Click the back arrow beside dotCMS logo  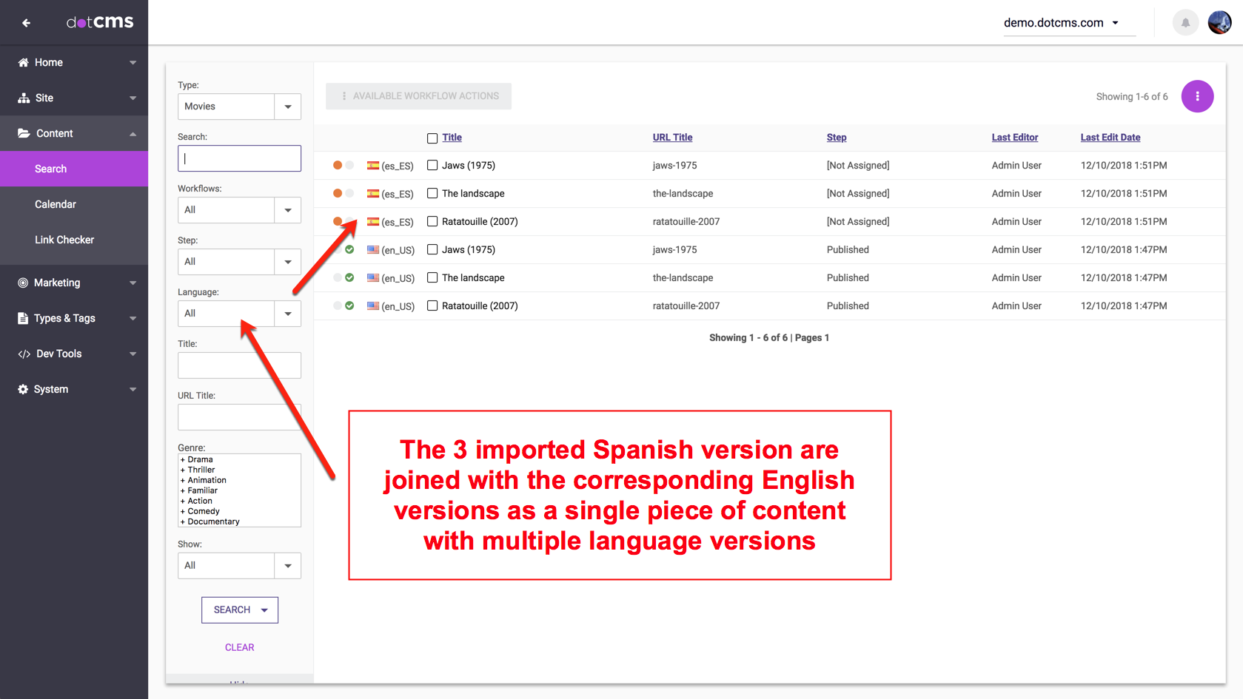pyautogui.click(x=27, y=23)
